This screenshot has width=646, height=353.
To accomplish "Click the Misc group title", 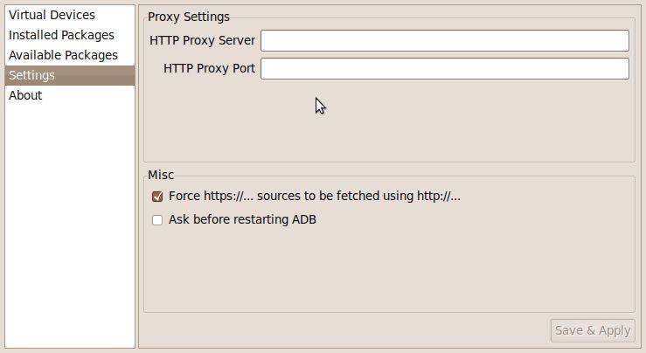I will tap(161, 175).
